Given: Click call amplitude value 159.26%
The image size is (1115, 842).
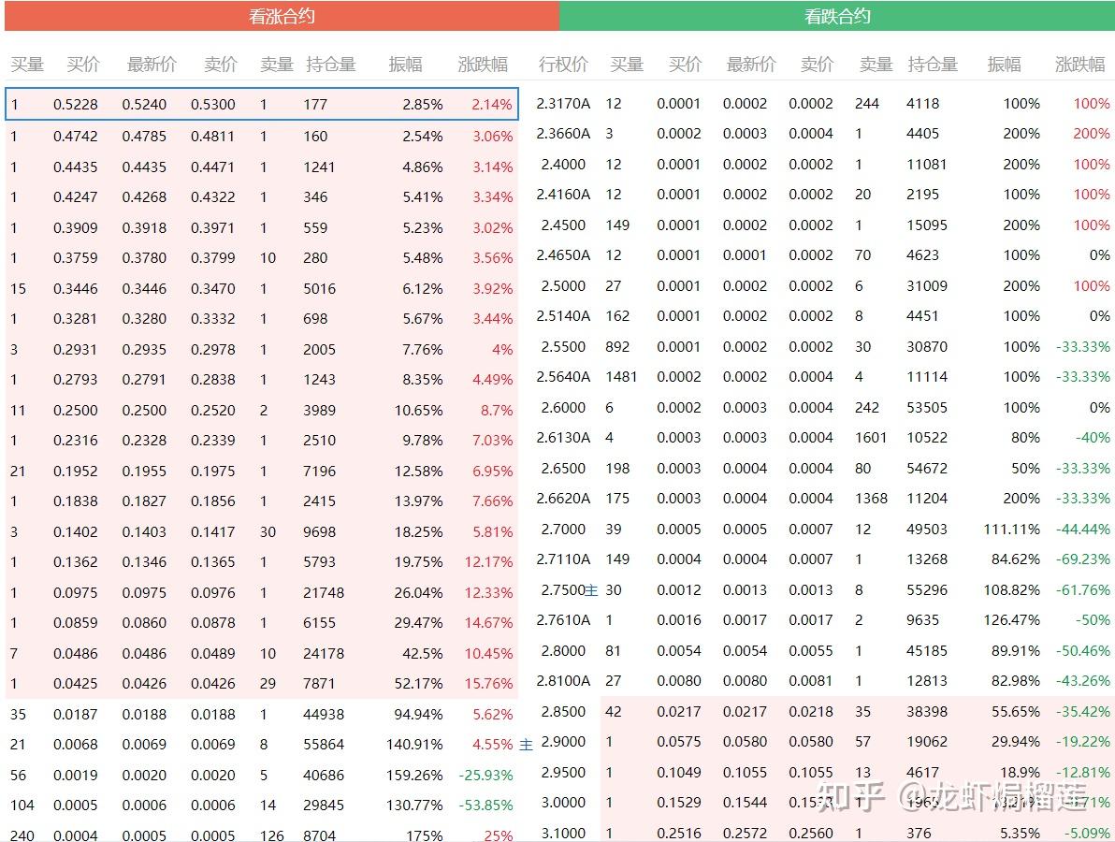Looking at the screenshot, I should [x=413, y=776].
